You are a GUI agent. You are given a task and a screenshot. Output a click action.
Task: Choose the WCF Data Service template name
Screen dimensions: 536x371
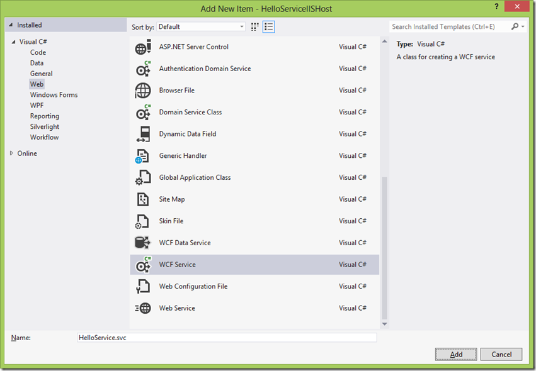tap(185, 243)
